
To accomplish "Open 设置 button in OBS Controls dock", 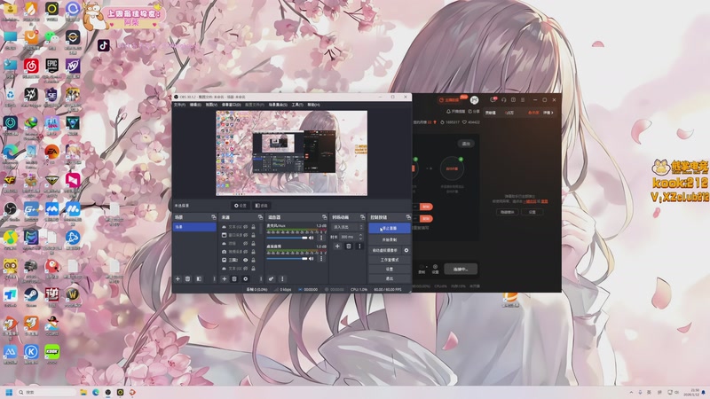I will (390, 270).
